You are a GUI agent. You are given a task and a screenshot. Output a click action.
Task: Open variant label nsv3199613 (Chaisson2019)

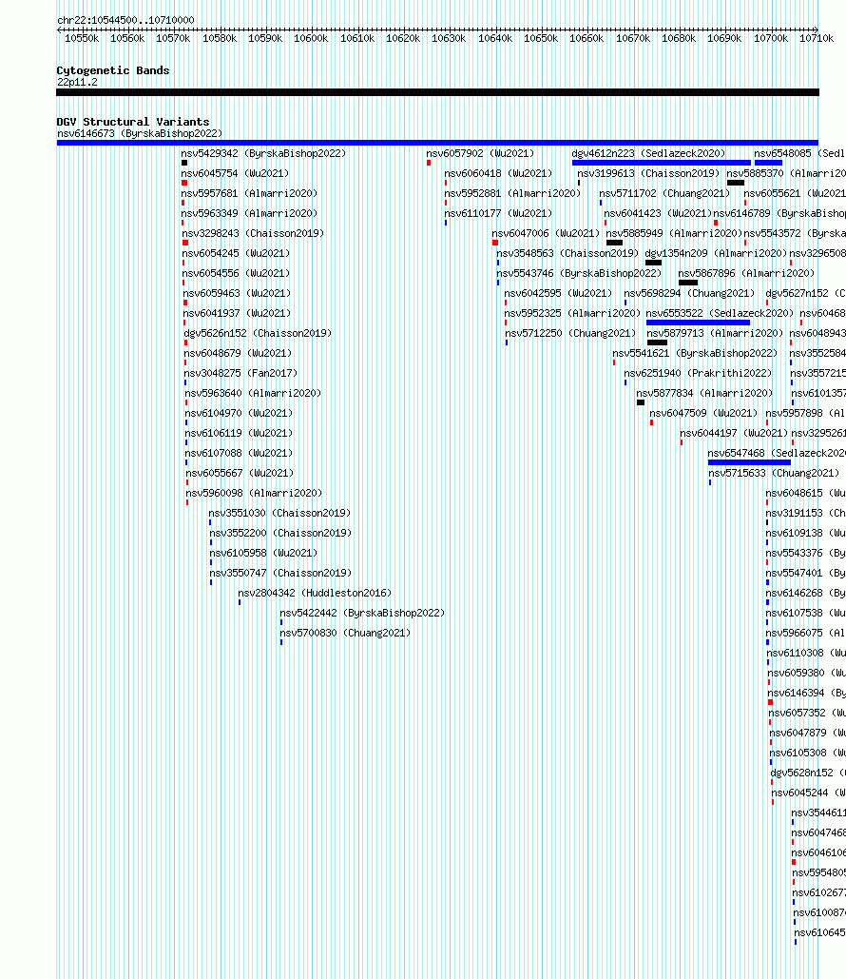point(648,173)
